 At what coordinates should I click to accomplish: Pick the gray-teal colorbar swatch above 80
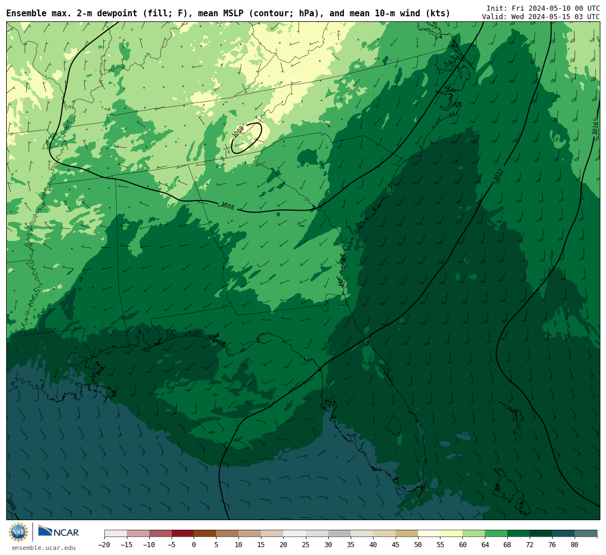(586, 534)
